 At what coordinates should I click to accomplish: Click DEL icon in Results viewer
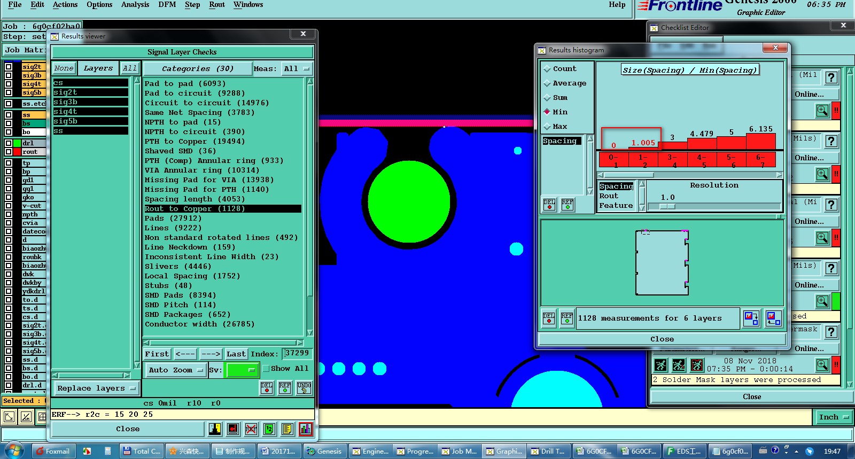tap(267, 388)
